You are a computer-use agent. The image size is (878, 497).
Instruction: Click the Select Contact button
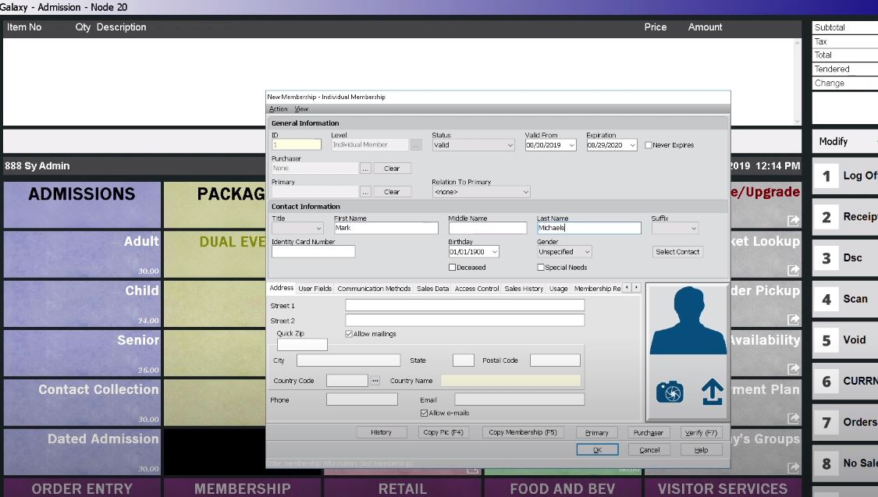coord(676,251)
